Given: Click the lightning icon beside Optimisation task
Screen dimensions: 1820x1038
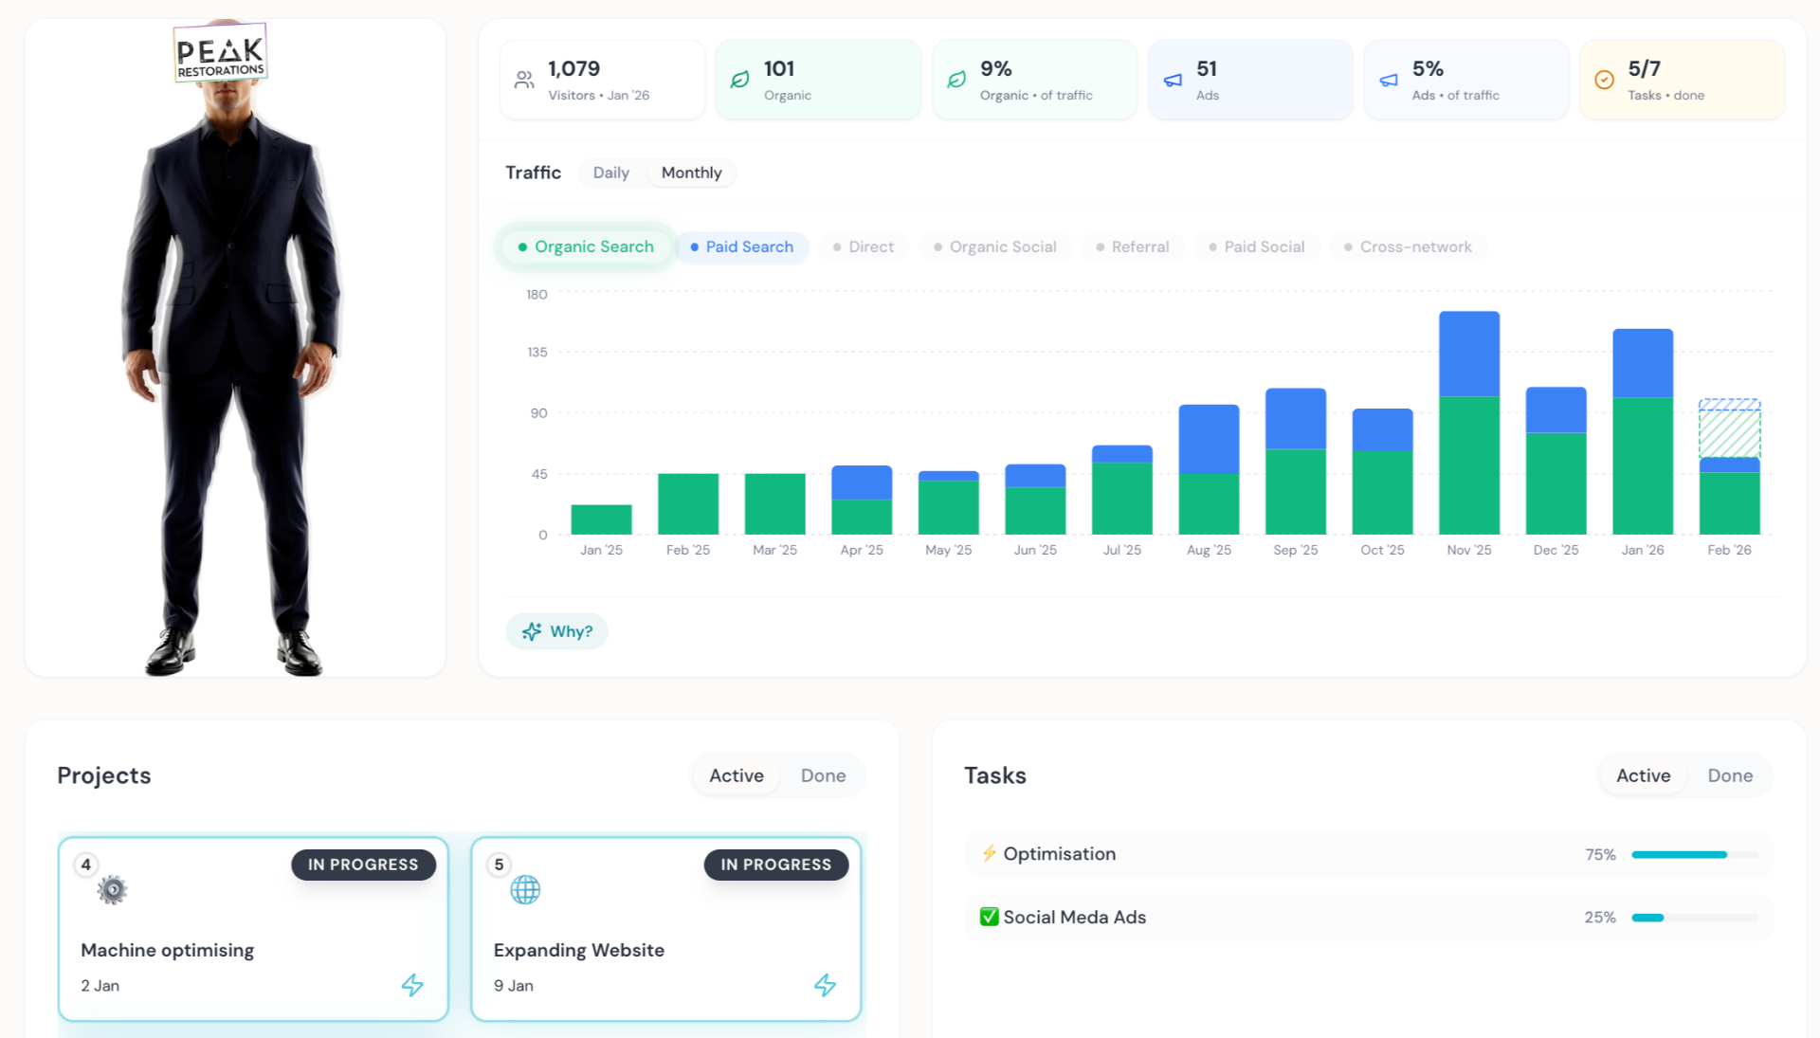Looking at the screenshot, I should click(x=989, y=853).
